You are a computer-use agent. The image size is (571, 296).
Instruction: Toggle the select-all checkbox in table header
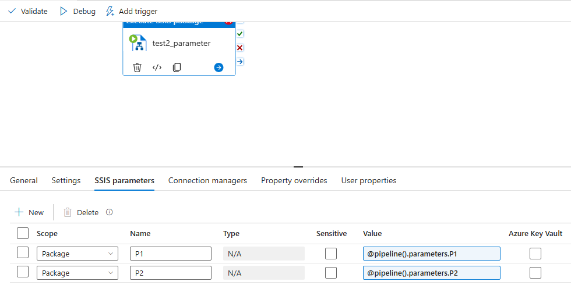[23, 233]
